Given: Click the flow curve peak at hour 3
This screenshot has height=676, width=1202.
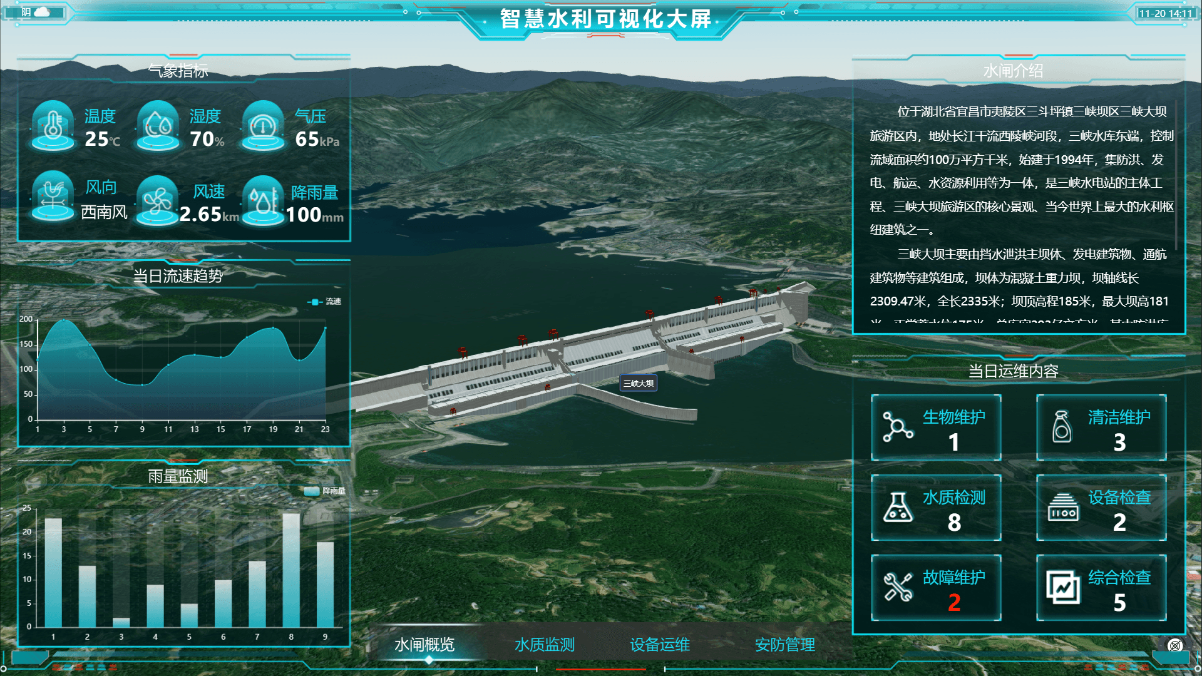Looking at the screenshot, I should 63,320.
